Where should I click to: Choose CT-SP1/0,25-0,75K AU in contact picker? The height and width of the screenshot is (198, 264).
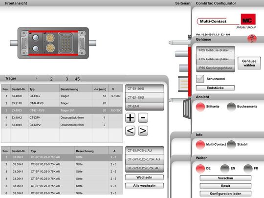click(x=144, y=159)
